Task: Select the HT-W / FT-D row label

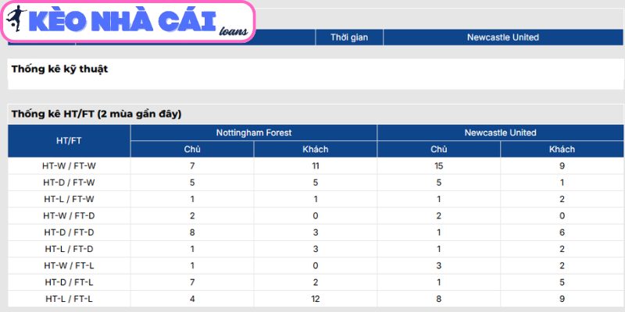Action: tap(69, 216)
